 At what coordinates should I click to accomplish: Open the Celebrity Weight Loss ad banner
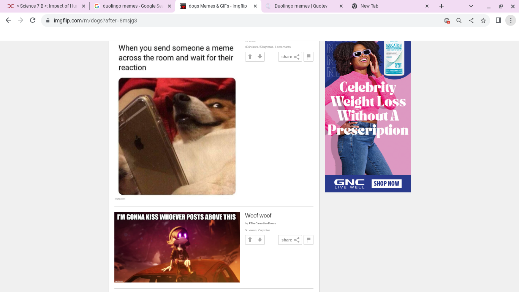(x=368, y=116)
